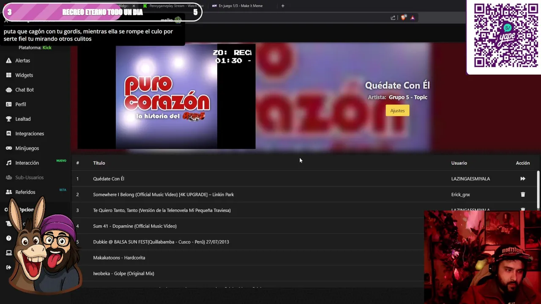Click the Kick platform label
This screenshot has height=304, width=541.
pos(47,48)
